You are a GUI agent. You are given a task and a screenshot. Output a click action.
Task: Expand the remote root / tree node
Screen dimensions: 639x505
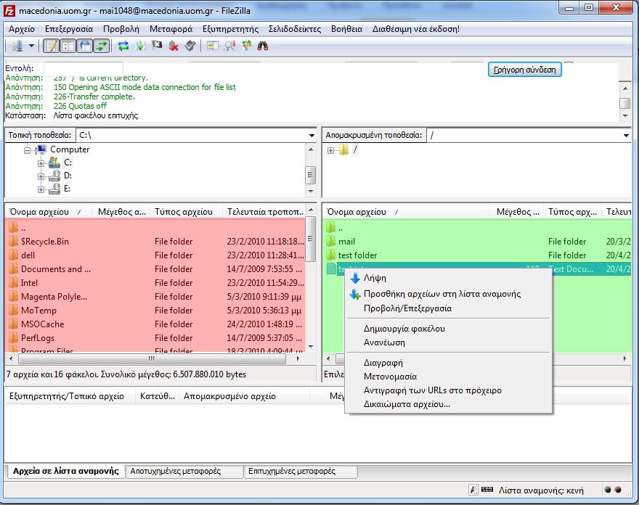[x=330, y=150]
